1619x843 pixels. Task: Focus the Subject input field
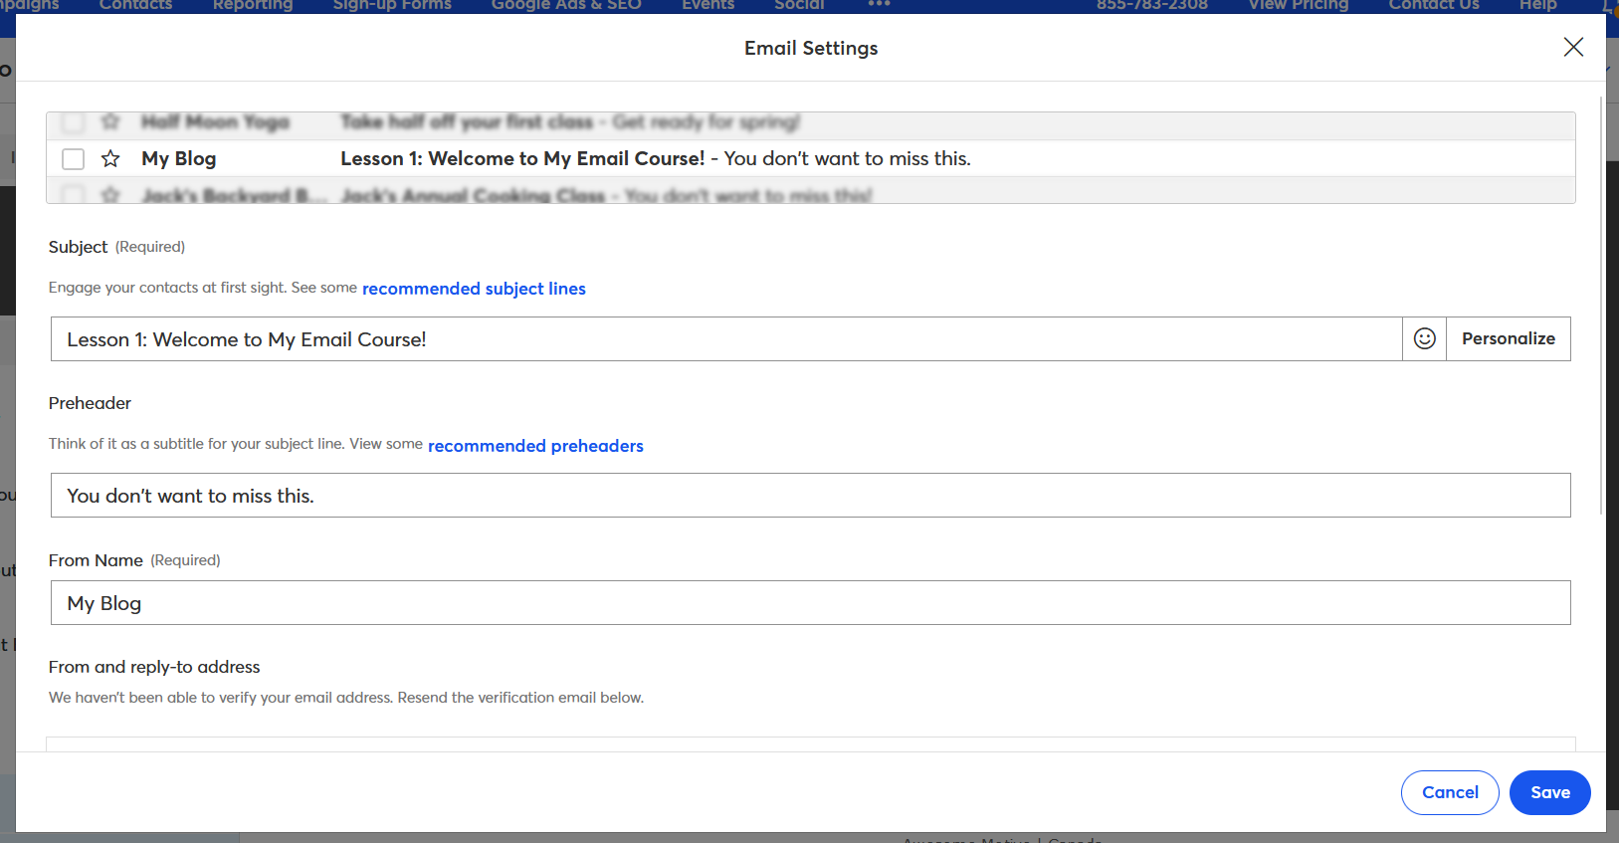coord(726,339)
